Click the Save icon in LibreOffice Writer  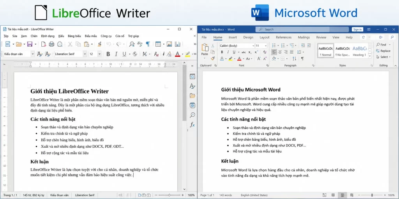[x=30, y=44]
